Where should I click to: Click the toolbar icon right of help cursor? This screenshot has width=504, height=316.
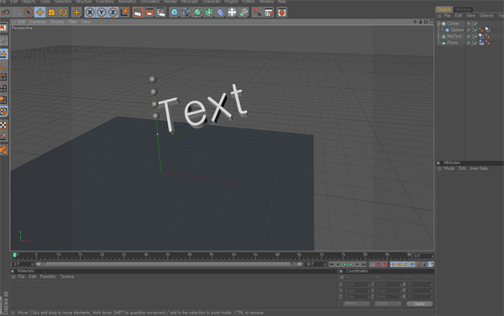click(x=269, y=13)
